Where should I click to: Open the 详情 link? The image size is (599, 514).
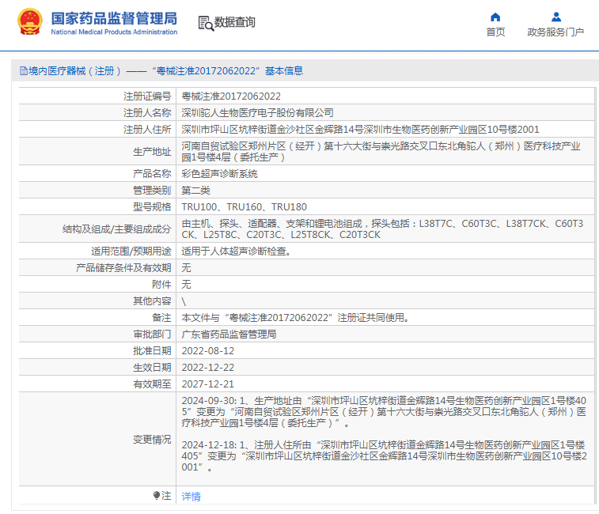tap(191, 496)
